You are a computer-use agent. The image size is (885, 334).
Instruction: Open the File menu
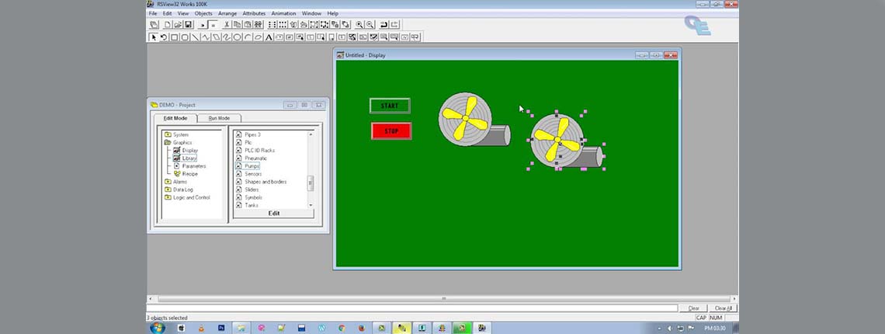point(153,13)
